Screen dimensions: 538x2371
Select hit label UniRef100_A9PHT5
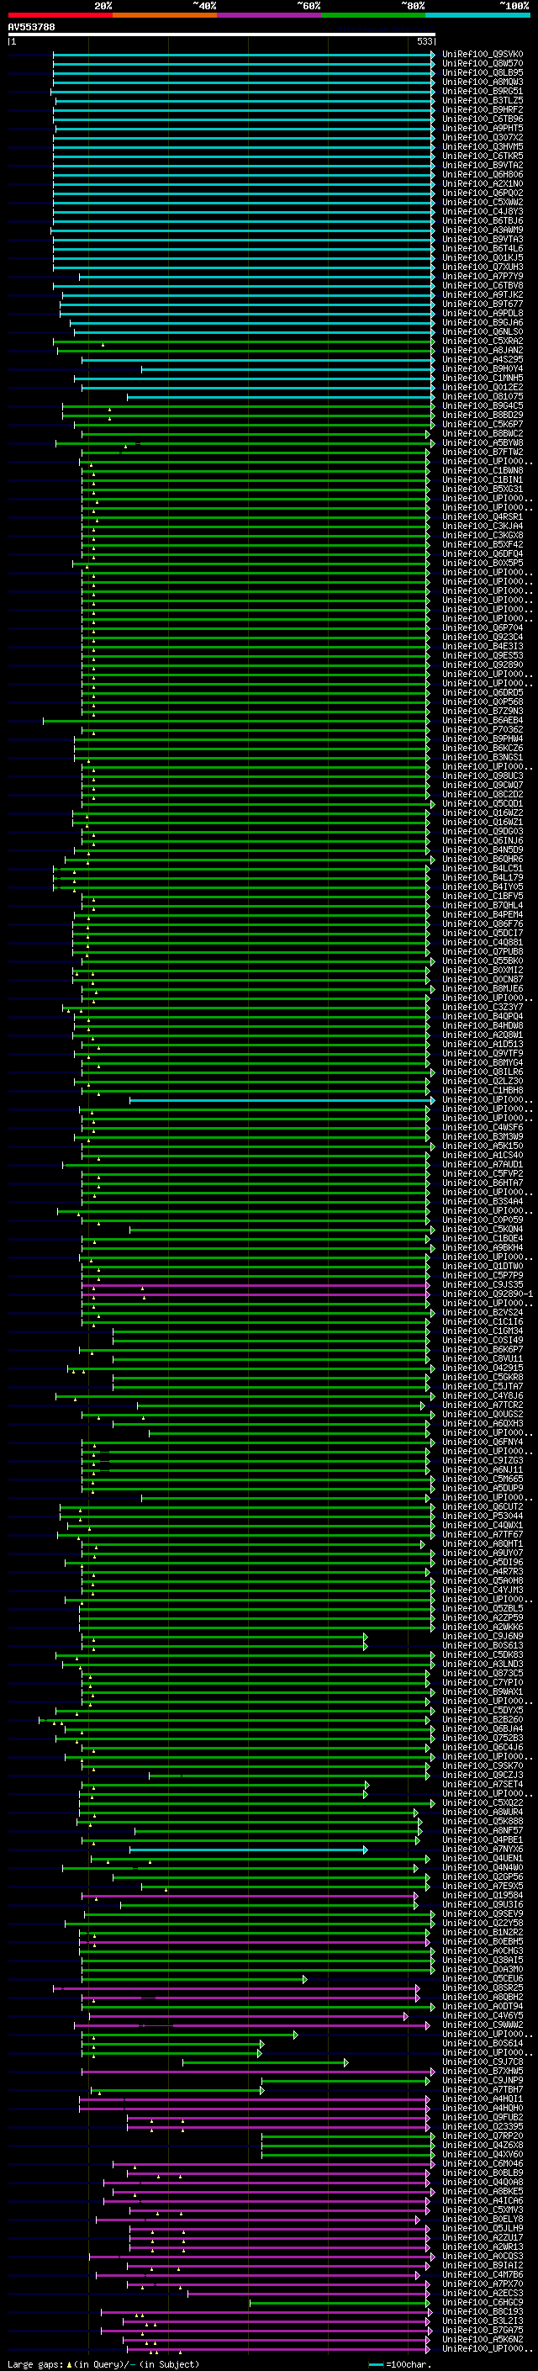click(483, 128)
